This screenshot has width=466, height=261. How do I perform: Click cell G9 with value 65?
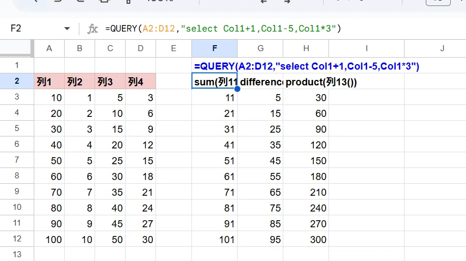(x=260, y=192)
